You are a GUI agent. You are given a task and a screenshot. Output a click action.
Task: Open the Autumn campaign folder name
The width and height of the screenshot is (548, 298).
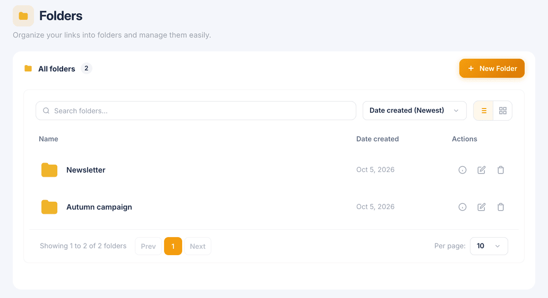(x=99, y=207)
